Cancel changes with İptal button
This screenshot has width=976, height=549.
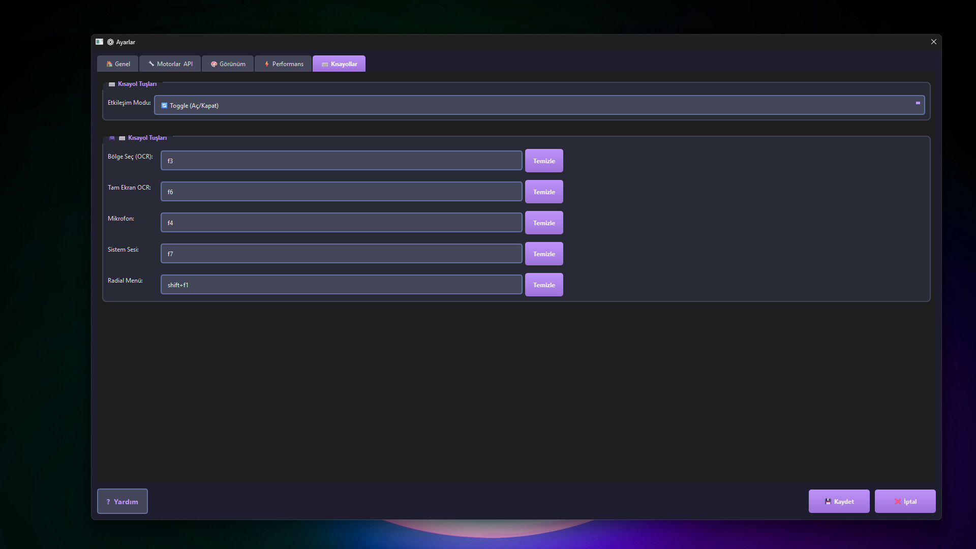(x=905, y=501)
